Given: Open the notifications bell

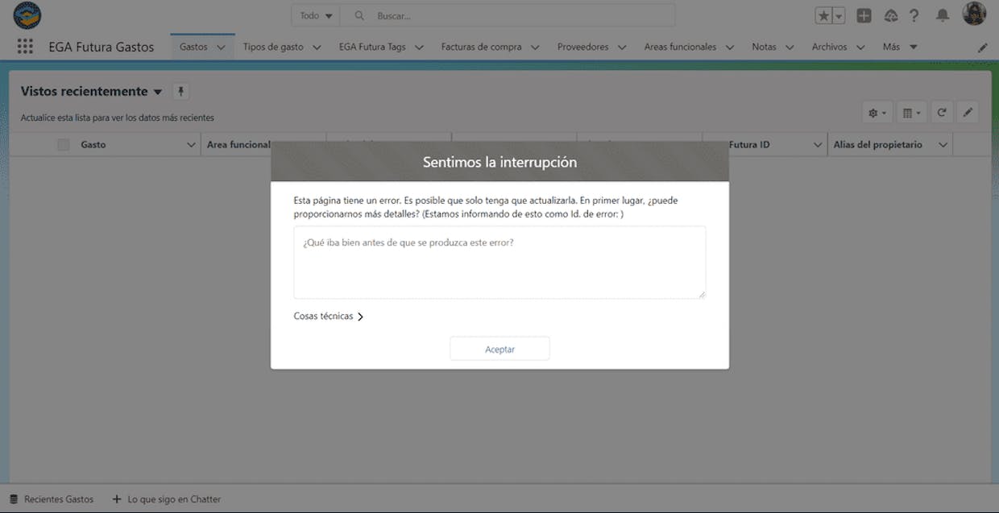Looking at the screenshot, I should click(x=943, y=15).
